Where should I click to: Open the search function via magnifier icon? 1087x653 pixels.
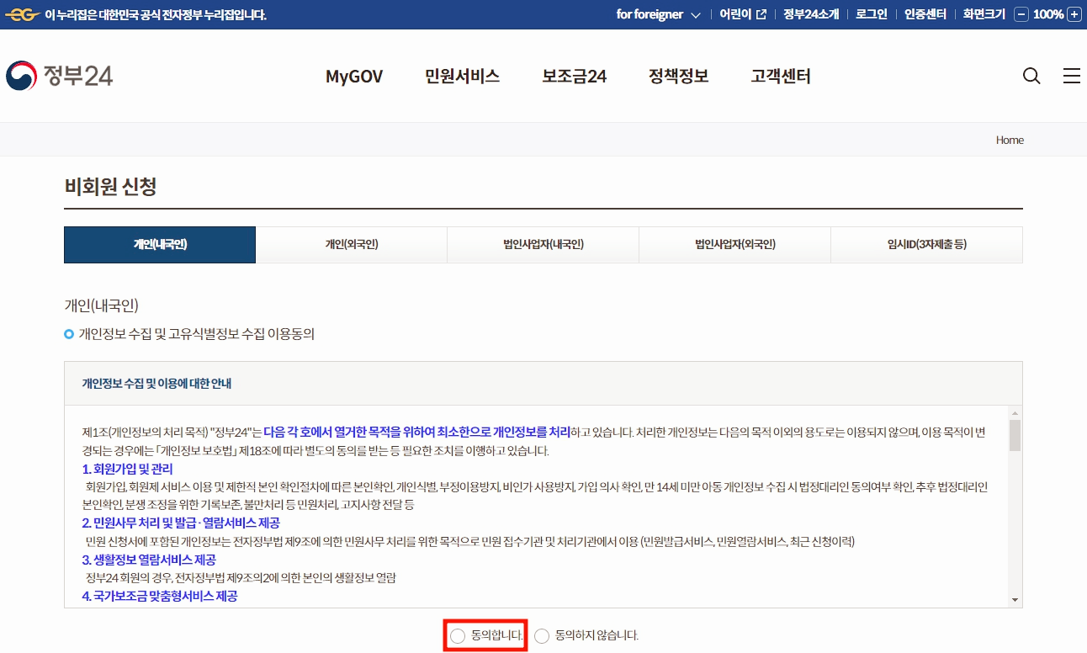[x=1031, y=76]
